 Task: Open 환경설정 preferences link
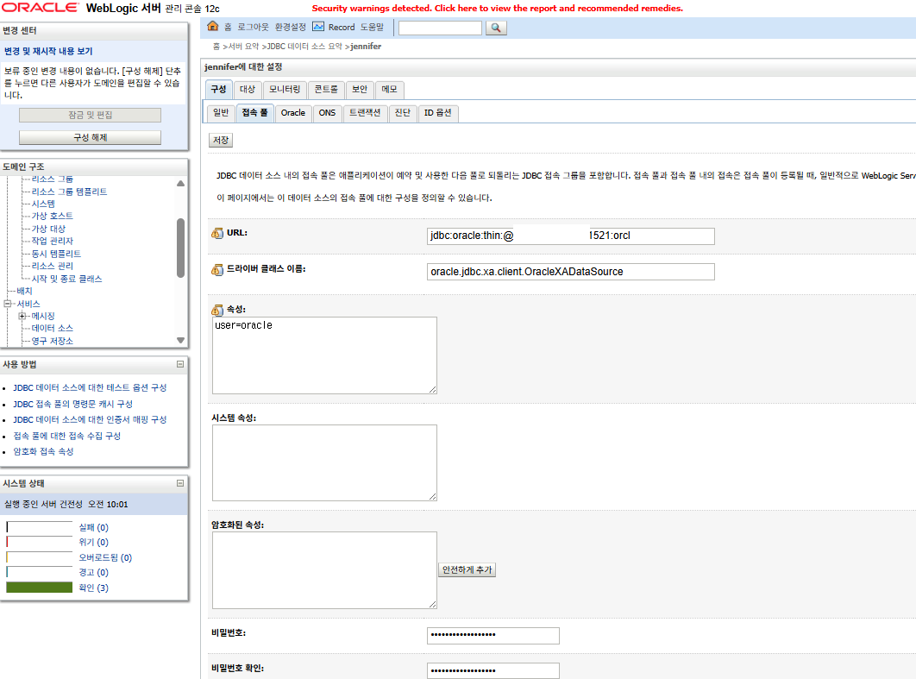pyautogui.click(x=291, y=27)
